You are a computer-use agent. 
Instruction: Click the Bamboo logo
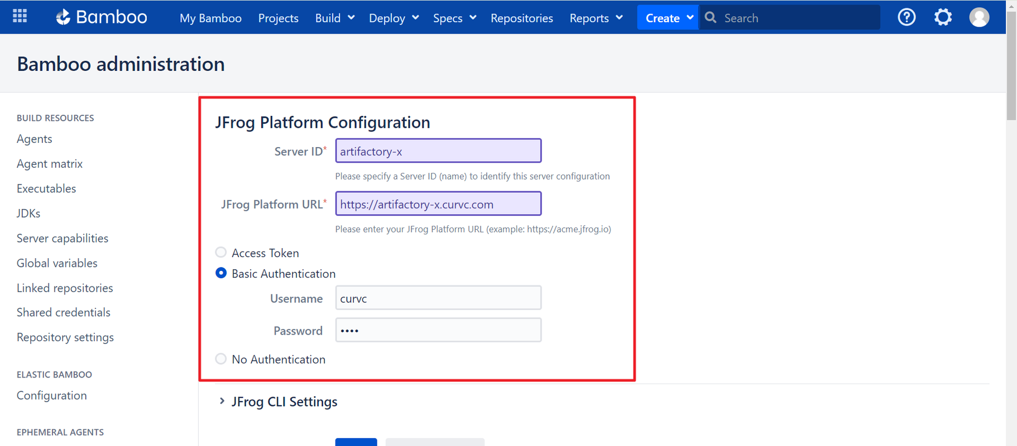pos(102,17)
